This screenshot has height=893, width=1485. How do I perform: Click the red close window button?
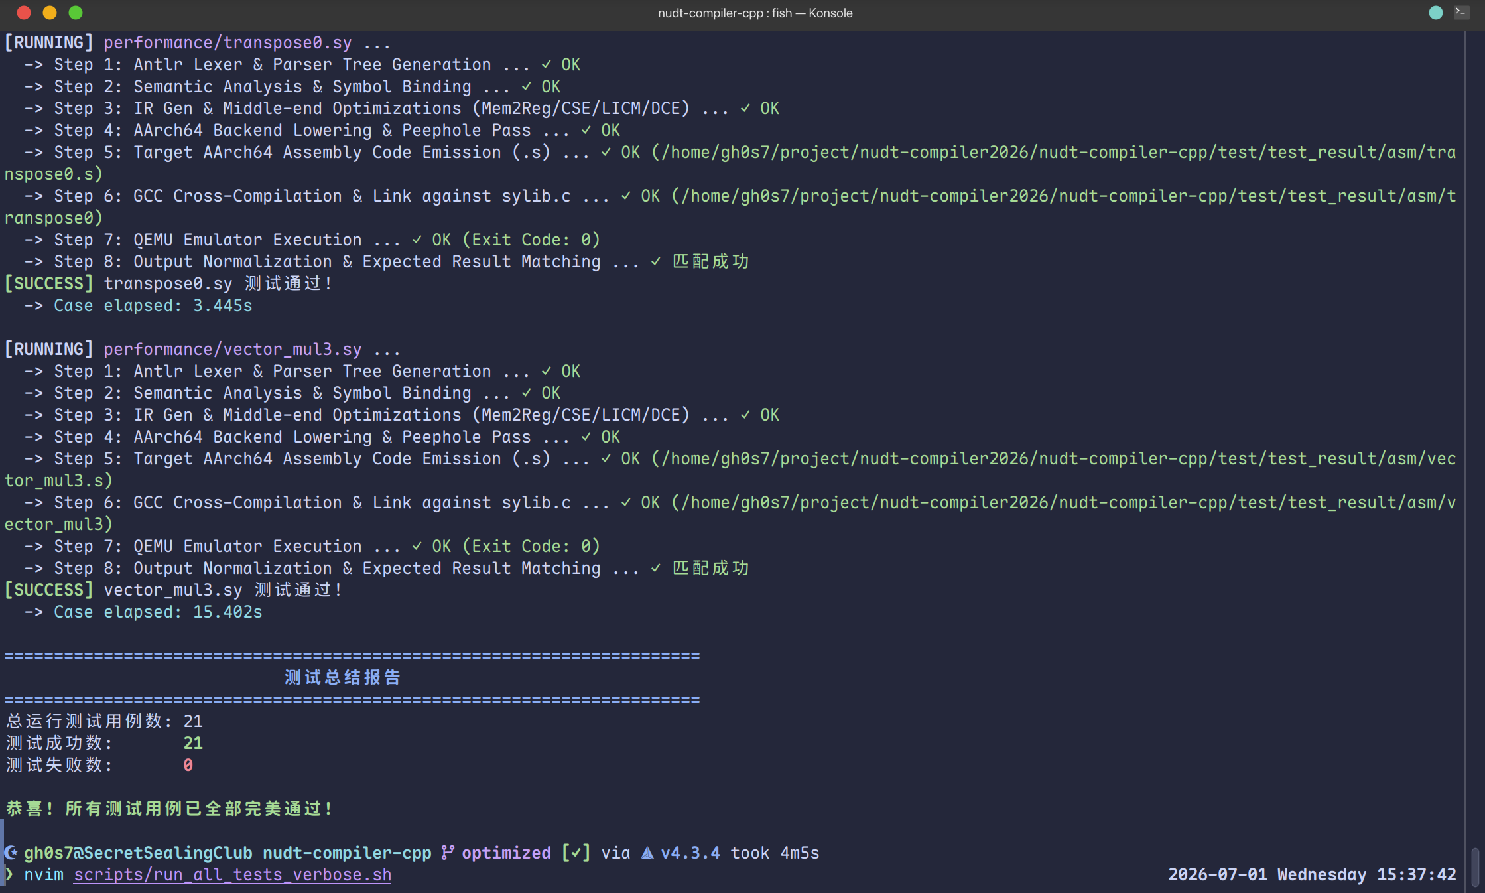coord(24,13)
